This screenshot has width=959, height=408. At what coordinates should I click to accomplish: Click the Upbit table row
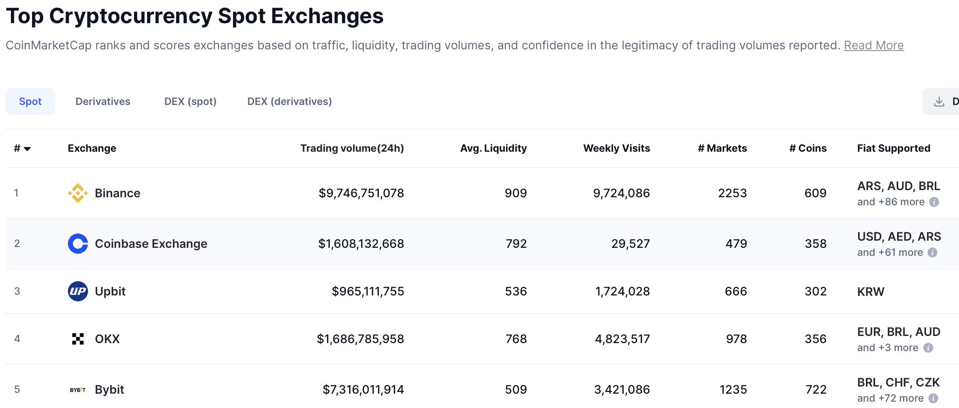463,291
